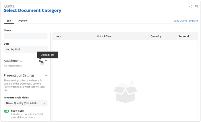Click the Upload Files cloud icon
The width and height of the screenshot is (201, 122).
[x=40, y=61]
